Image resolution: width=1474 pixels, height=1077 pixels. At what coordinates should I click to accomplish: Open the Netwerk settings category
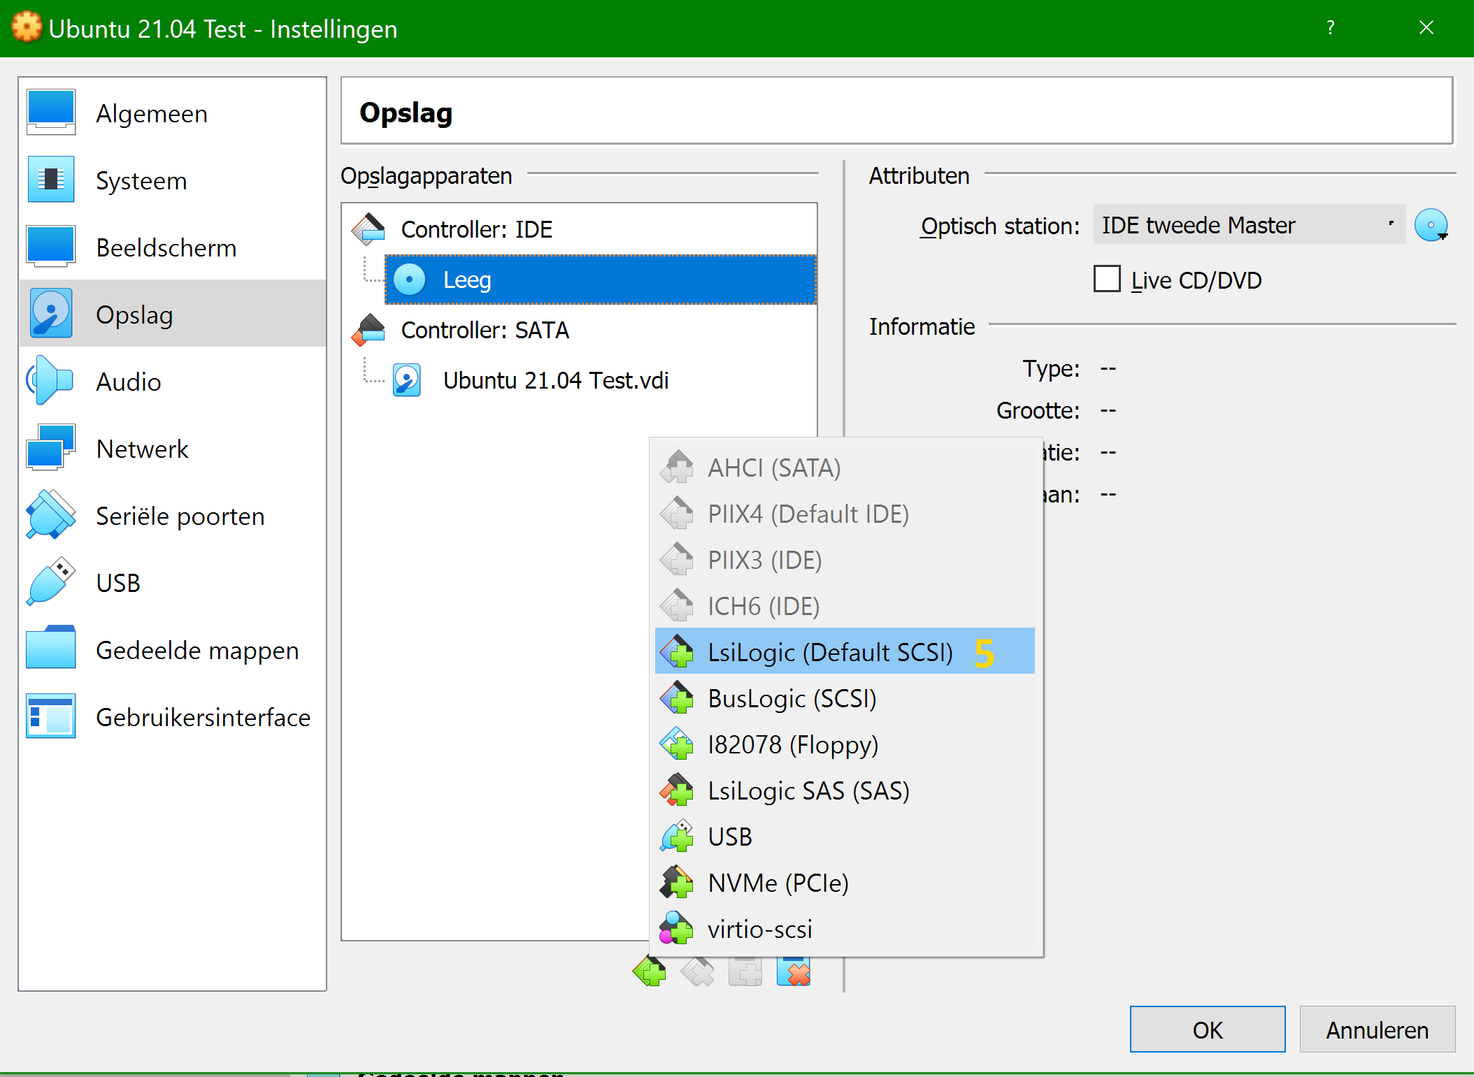tap(142, 449)
